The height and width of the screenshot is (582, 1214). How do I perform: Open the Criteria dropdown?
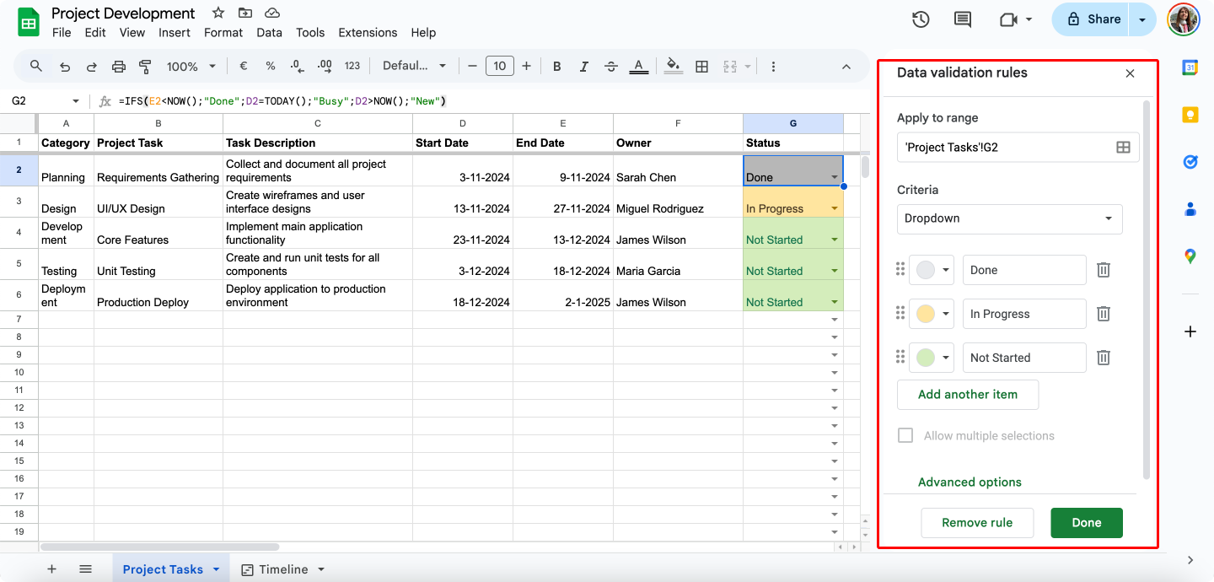[1009, 218]
